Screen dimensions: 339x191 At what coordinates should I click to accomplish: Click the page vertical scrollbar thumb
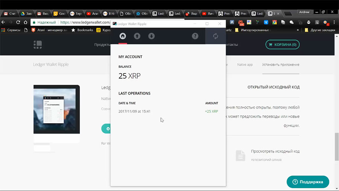click(x=337, y=147)
